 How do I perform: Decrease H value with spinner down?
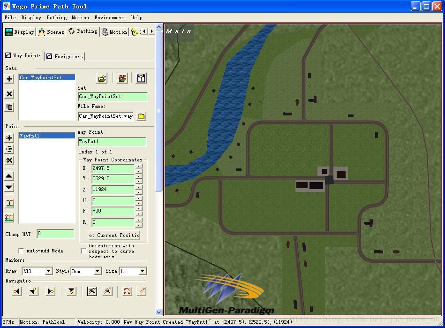tap(139, 204)
